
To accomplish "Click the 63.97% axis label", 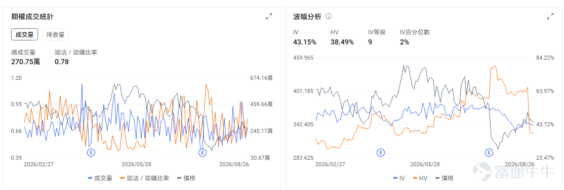I will point(545,91).
